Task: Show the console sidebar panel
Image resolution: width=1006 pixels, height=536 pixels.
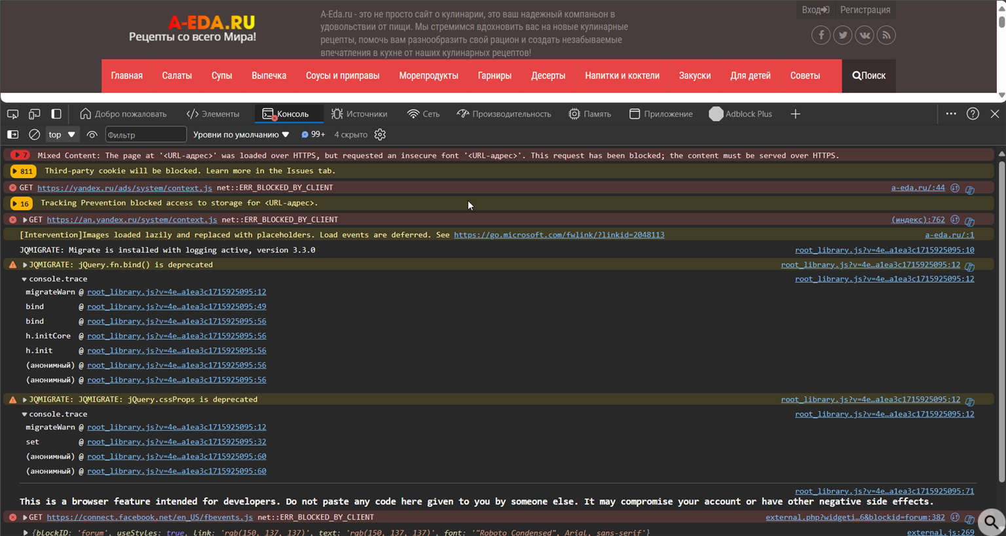Action: click(12, 135)
